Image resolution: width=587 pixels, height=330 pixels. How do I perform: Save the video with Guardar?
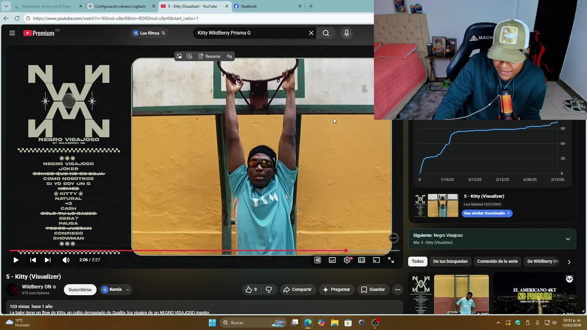373,290
